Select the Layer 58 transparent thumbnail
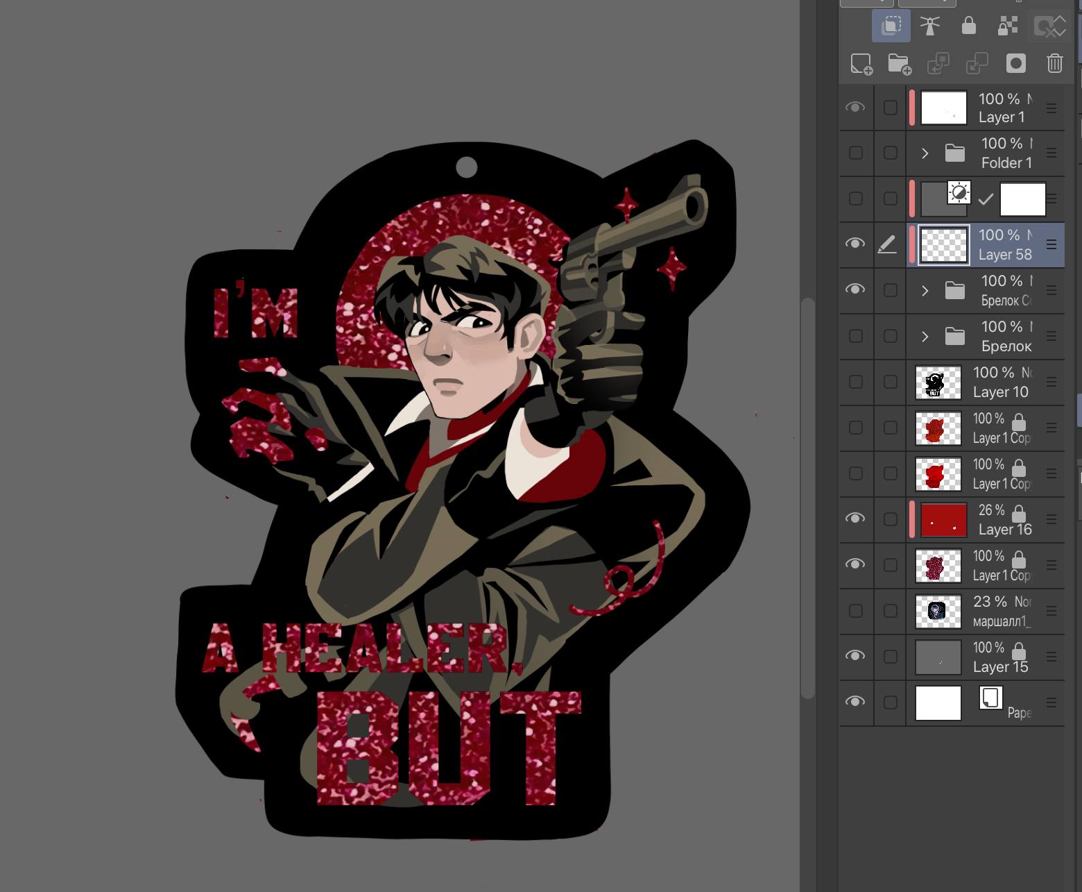The height and width of the screenshot is (892, 1082). pos(944,245)
